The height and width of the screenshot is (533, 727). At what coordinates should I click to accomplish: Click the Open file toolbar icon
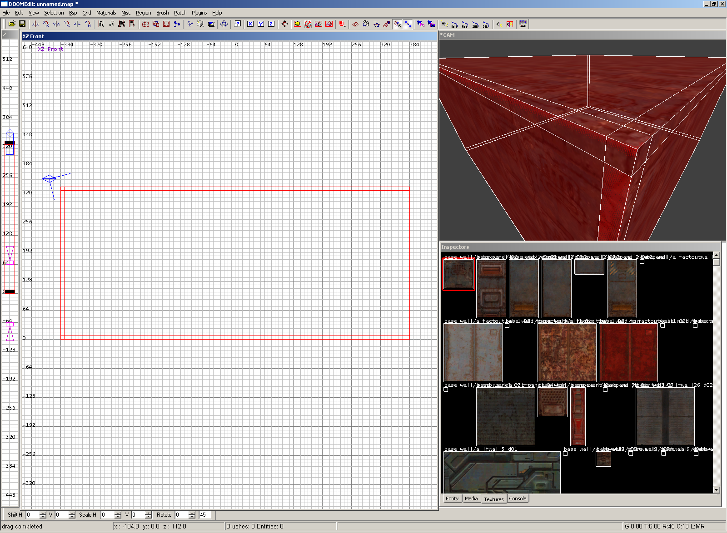(x=12, y=24)
